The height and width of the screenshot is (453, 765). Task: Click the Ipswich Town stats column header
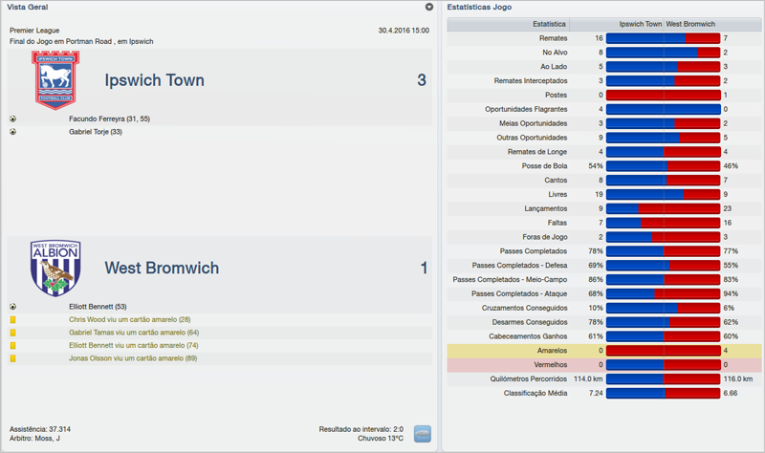(x=640, y=24)
